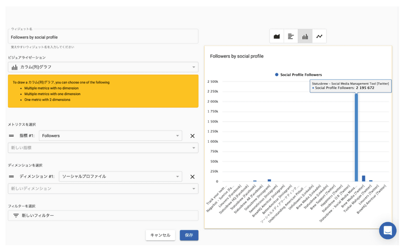Expand the 新しいディメンション dropdown
This screenshot has height=252, width=404.
pyautogui.click(x=103, y=189)
